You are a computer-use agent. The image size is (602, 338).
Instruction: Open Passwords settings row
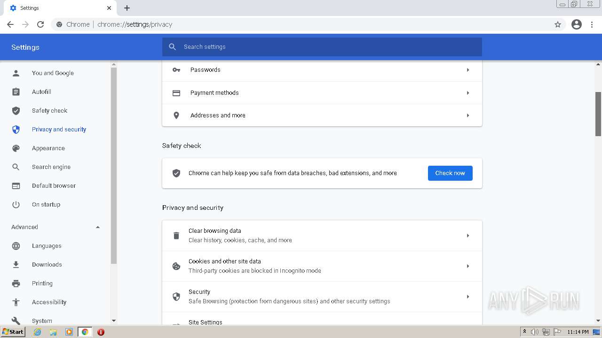point(322,70)
